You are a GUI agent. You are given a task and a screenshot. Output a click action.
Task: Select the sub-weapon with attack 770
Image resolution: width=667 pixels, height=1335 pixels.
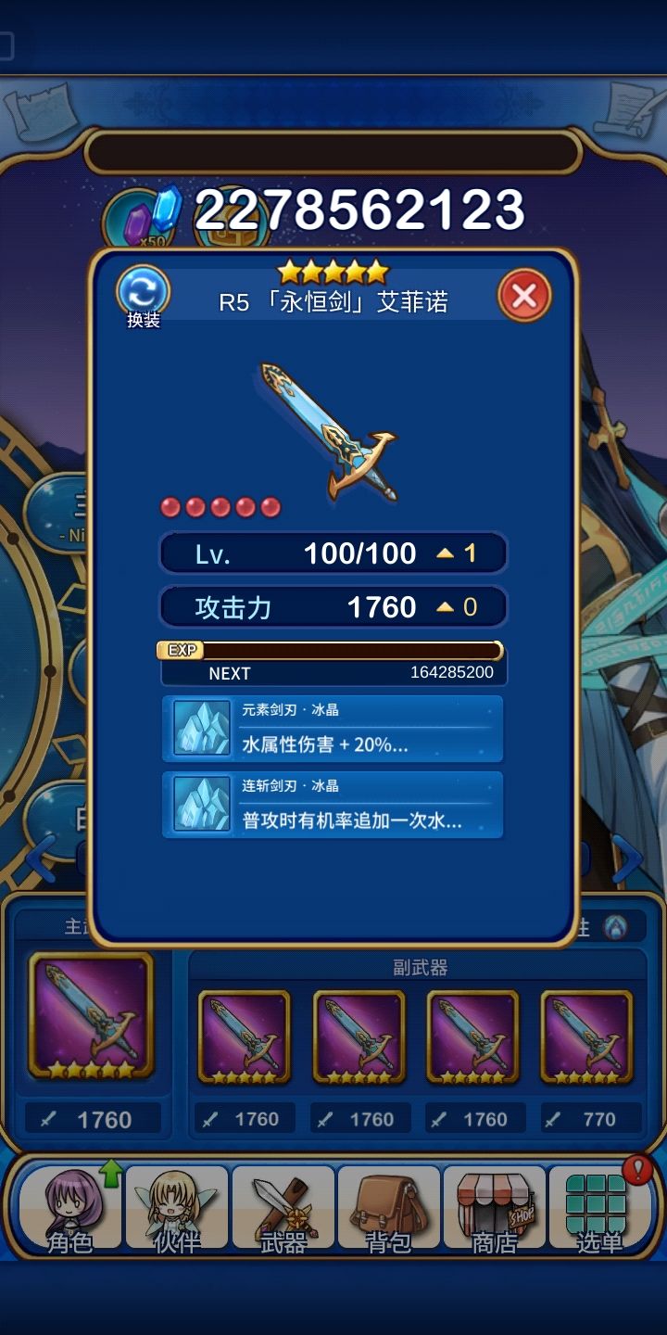(x=587, y=1037)
